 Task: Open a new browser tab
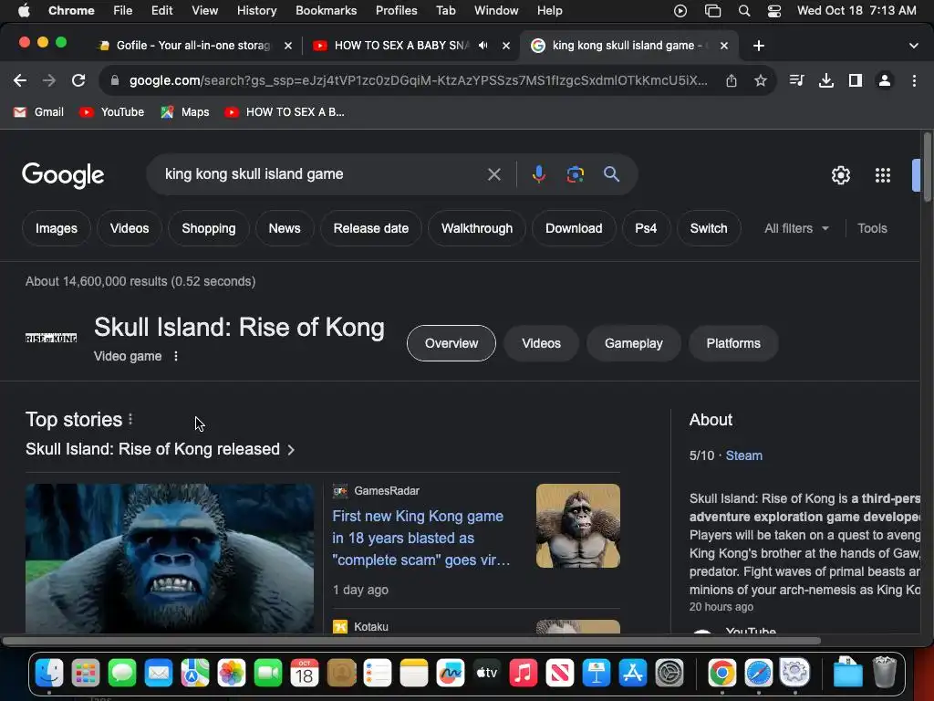(x=758, y=46)
